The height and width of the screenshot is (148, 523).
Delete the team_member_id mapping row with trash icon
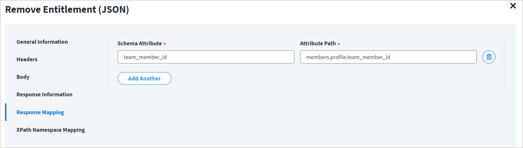coord(489,57)
